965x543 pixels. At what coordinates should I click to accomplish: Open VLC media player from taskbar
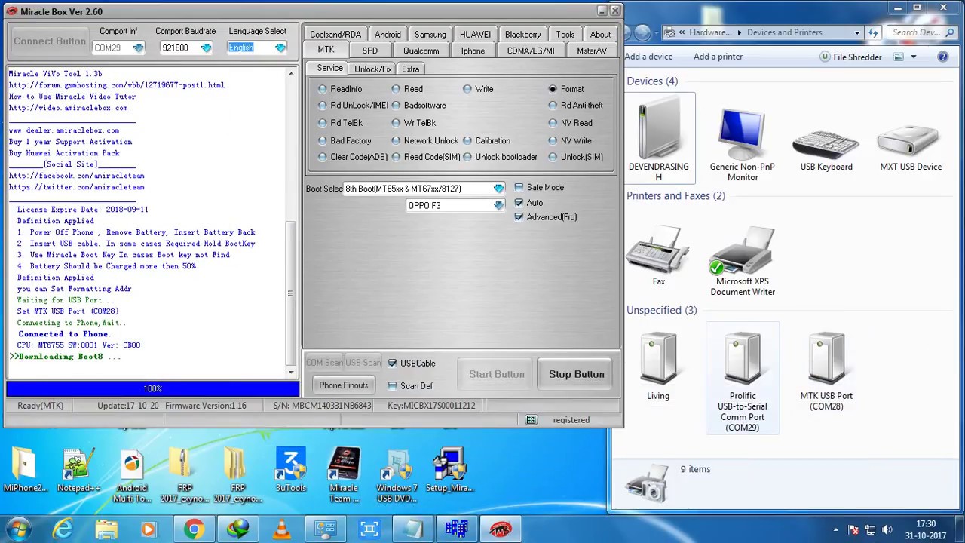[281, 529]
